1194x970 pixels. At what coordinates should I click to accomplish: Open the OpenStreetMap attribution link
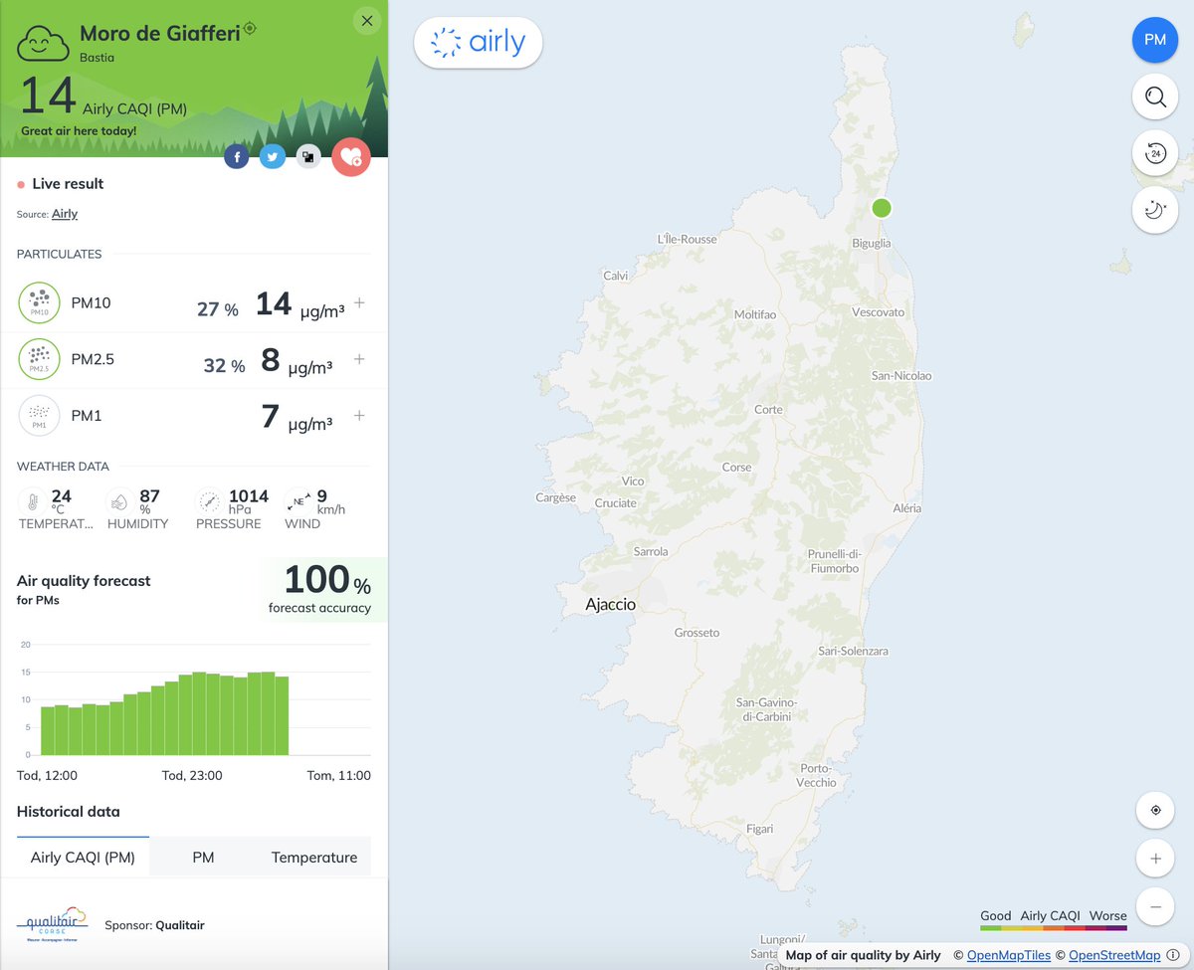pyautogui.click(x=1114, y=955)
